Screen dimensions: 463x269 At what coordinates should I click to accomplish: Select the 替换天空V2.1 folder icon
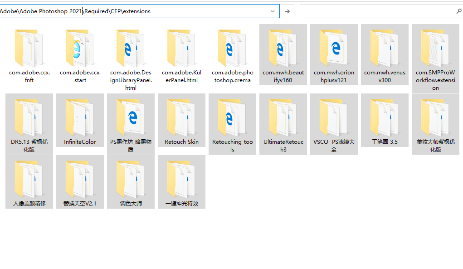[80, 179]
